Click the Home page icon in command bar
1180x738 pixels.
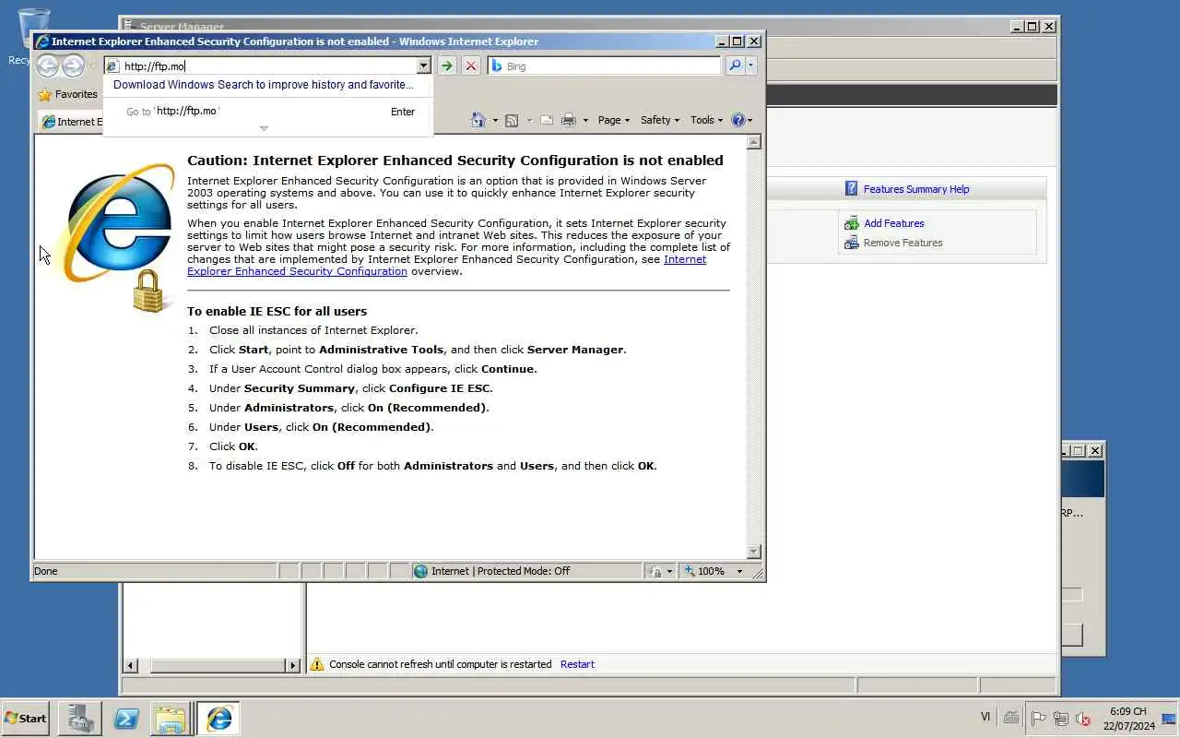coord(478,120)
